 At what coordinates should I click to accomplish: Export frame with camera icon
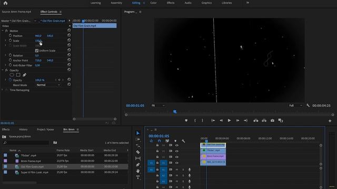272,120
